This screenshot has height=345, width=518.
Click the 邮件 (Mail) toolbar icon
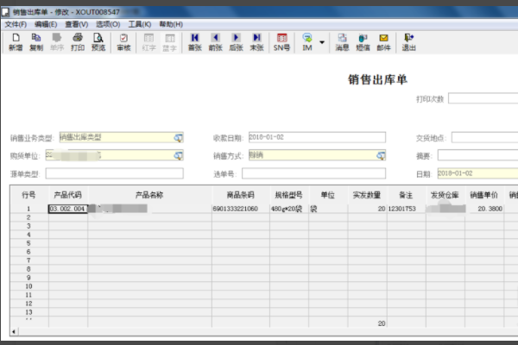click(x=383, y=42)
